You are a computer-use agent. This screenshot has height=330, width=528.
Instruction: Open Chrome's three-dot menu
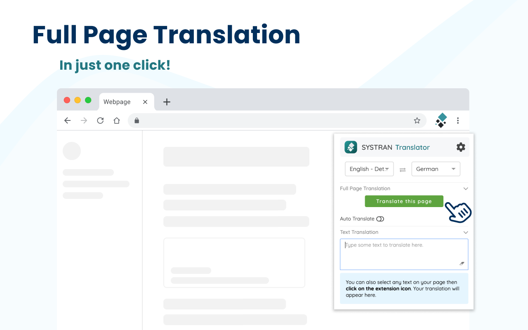pyautogui.click(x=458, y=120)
